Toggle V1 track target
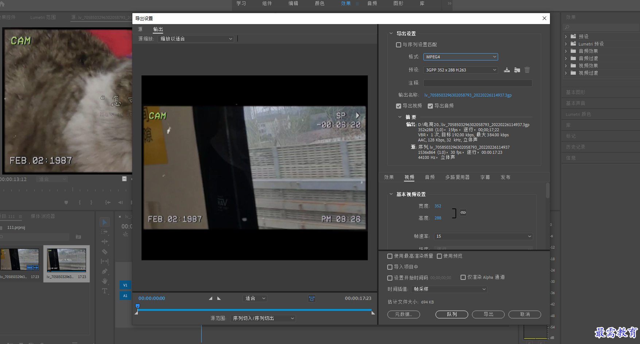The image size is (640, 344). click(125, 285)
